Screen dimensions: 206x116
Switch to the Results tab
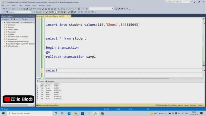click(40, 81)
